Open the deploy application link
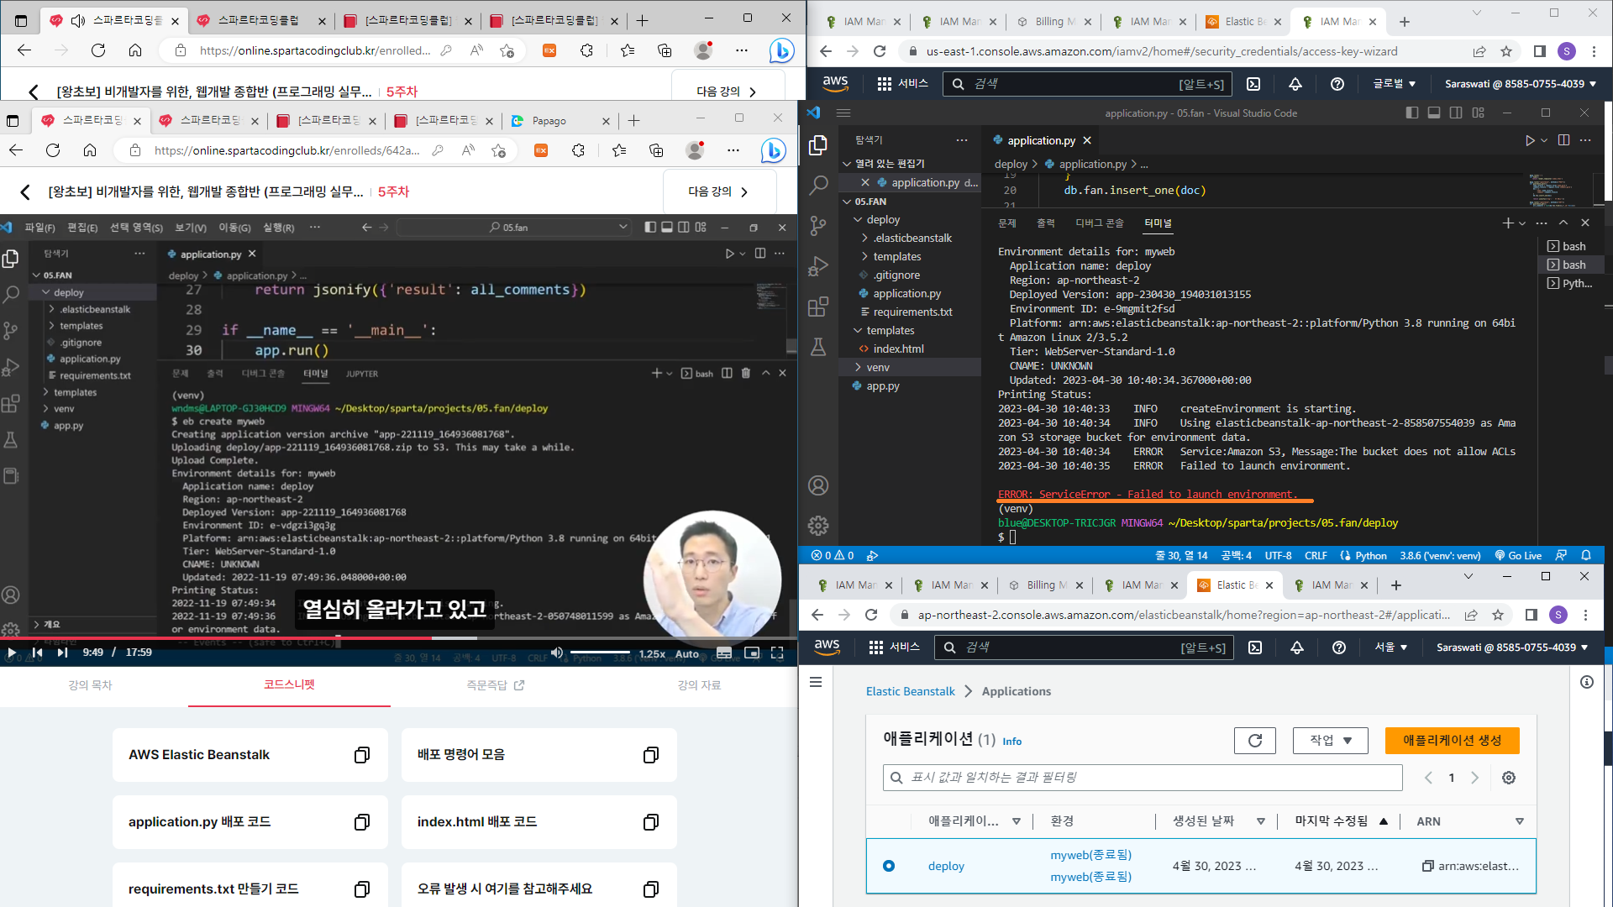The image size is (1613, 907). point(946,866)
